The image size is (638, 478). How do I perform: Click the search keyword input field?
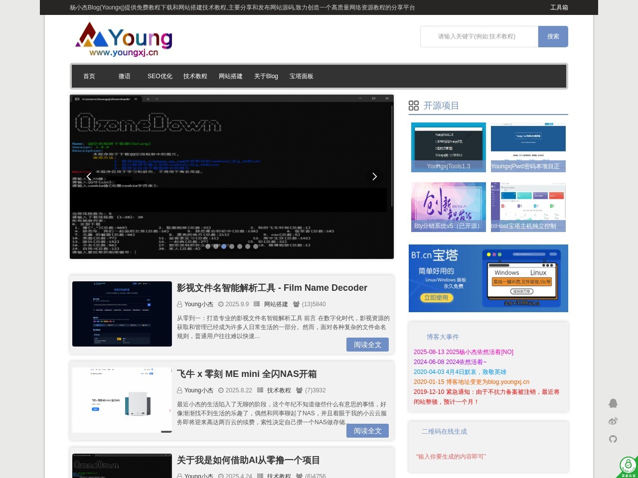point(479,36)
